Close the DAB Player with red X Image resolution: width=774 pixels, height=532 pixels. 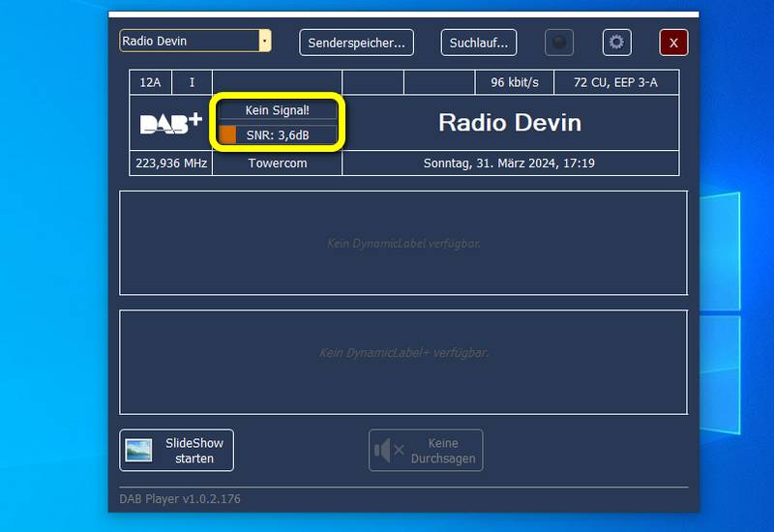click(673, 43)
